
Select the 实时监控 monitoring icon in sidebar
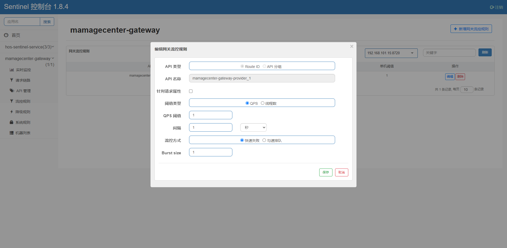[x=23, y=70]
